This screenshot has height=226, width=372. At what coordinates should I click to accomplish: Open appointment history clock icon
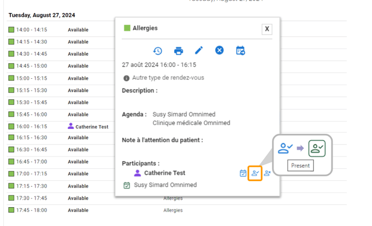[x=157, y=51]
